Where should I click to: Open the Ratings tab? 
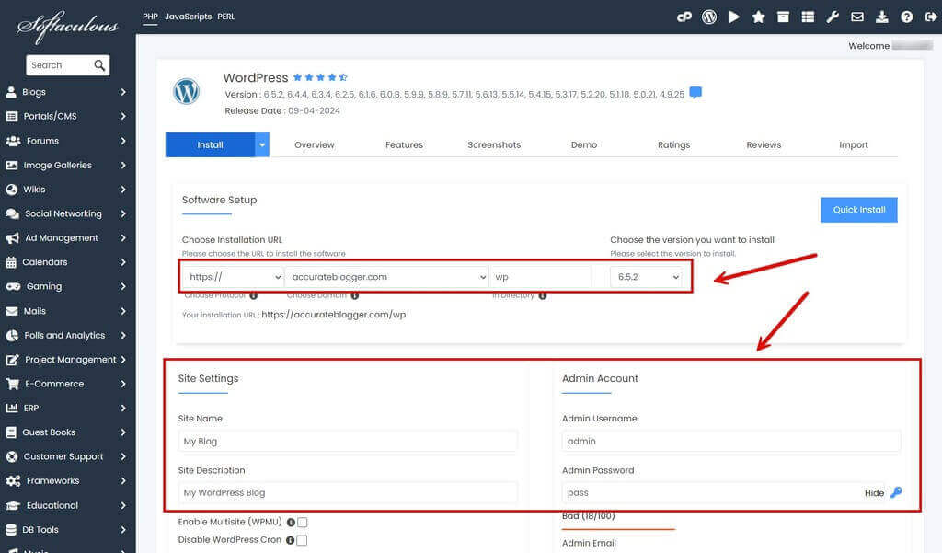[x=673, y=144]
